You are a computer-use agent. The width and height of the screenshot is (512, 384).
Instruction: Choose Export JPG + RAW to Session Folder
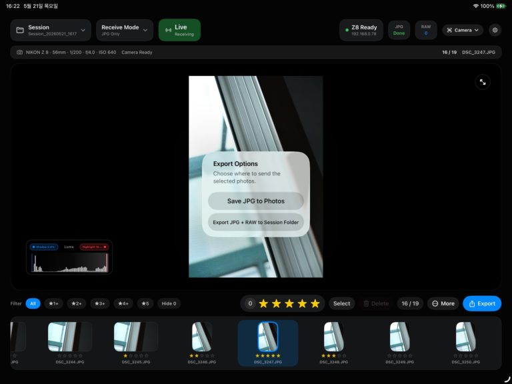click(256, 223)
